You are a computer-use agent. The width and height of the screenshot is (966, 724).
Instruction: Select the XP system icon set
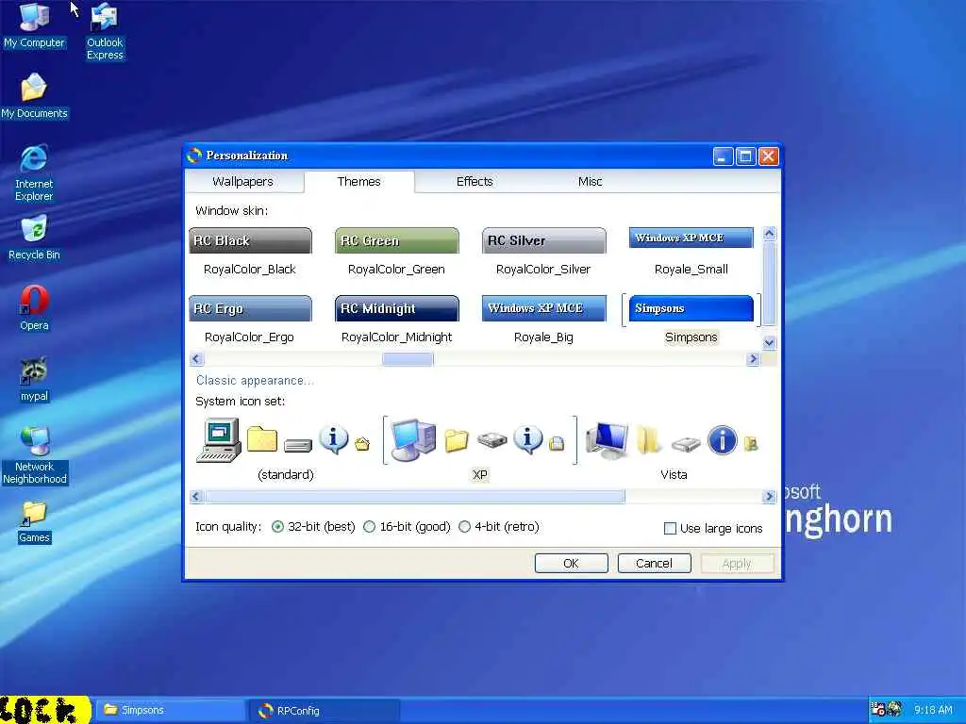coord(479,449)
